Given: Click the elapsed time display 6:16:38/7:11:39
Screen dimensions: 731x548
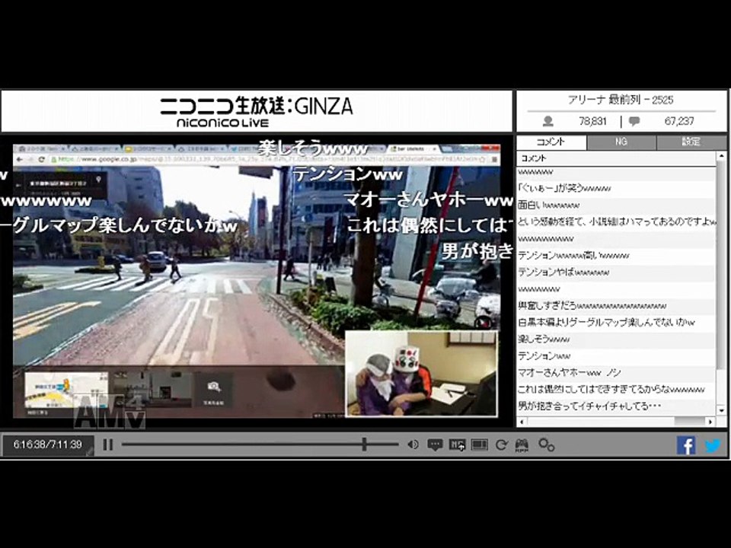Looking at the screenshot, I should (47, 444).
